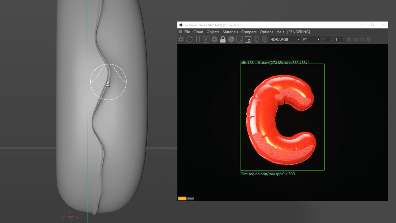Click the Film region spp/maxspp label
Viewport: 396px width, 223px height.
click(x=268, y=174)
